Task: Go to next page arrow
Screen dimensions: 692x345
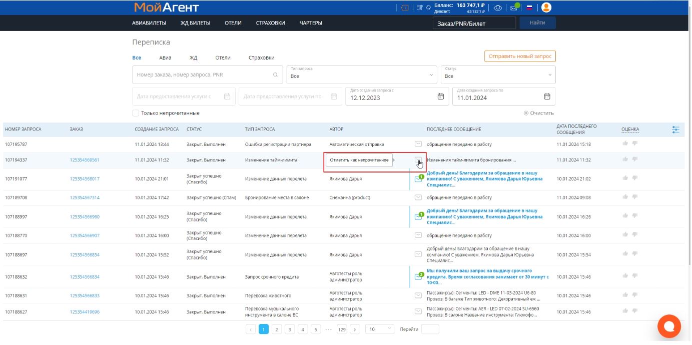Action: click(355, 329)
